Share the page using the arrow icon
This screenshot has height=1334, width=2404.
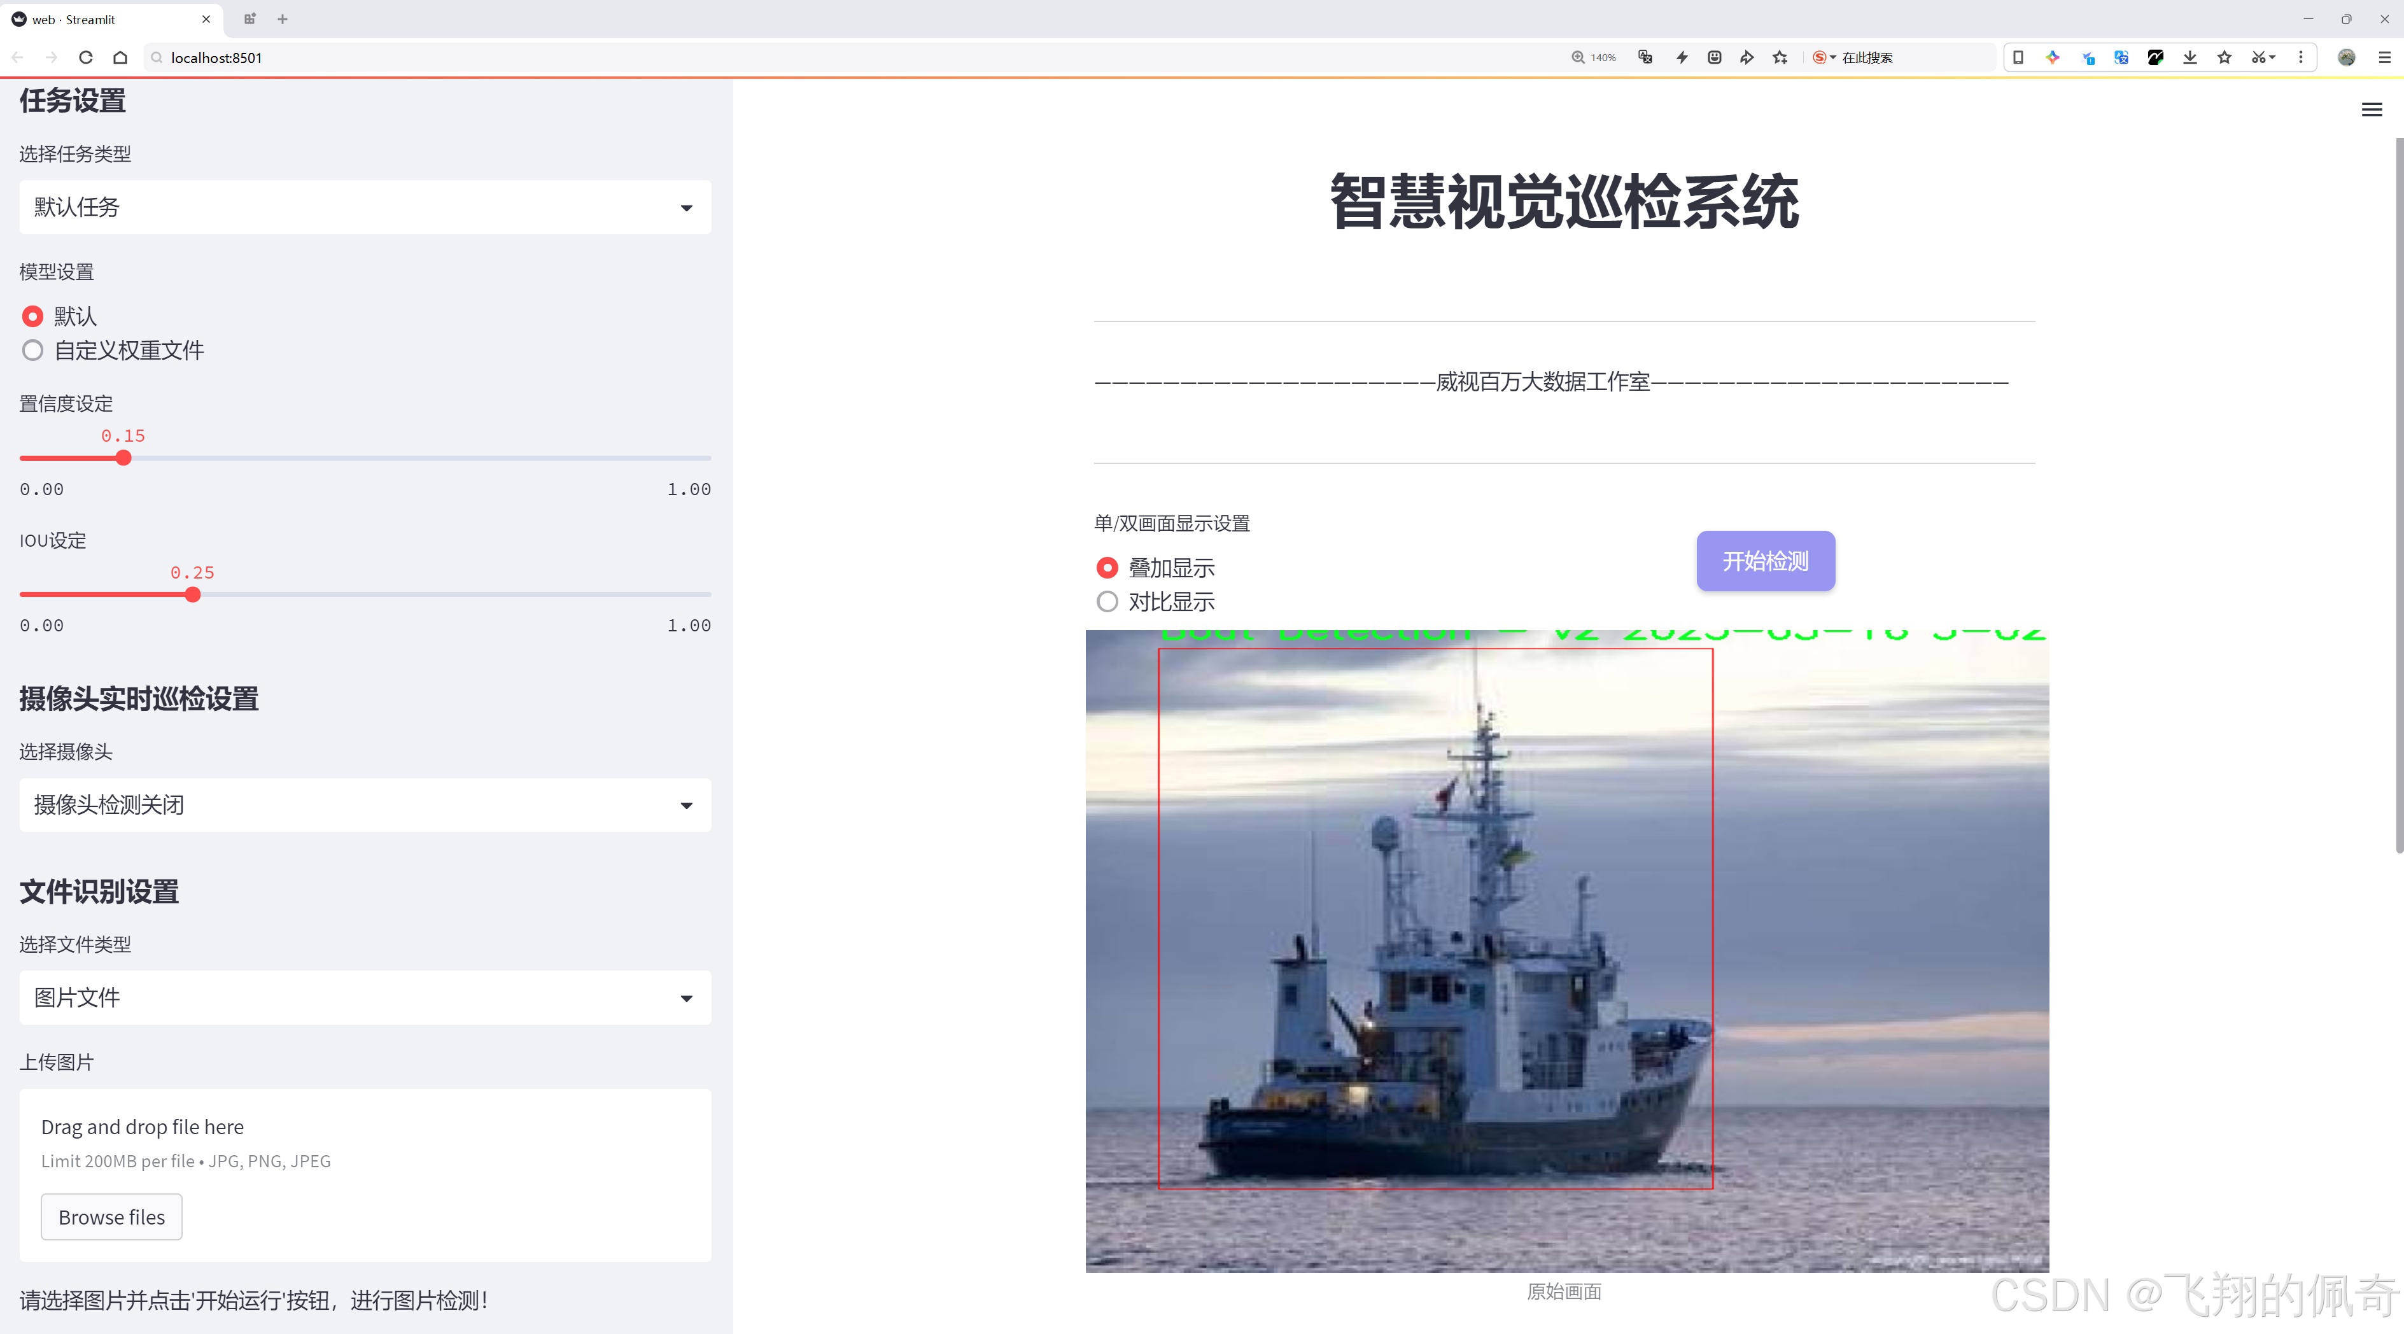(x=1747, y=58)
